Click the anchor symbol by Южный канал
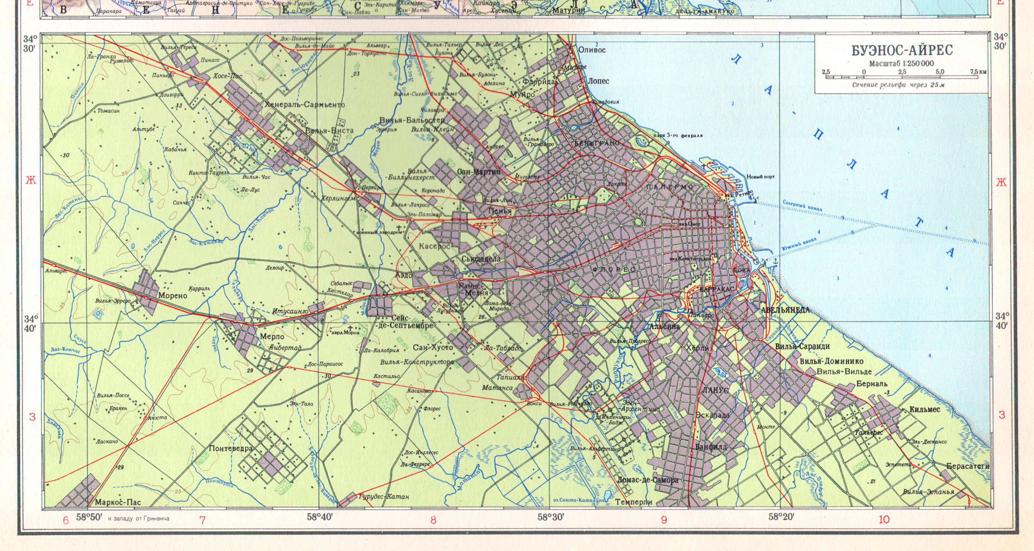 click(775, 261)
